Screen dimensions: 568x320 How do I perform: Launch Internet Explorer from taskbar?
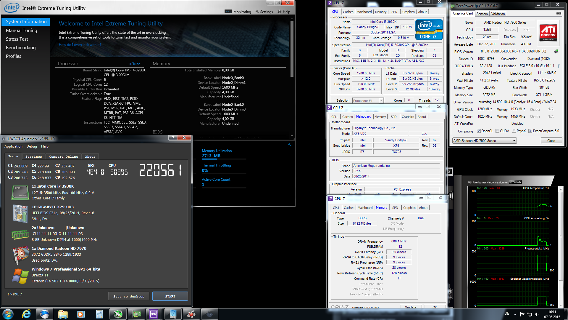click(26, 314)
